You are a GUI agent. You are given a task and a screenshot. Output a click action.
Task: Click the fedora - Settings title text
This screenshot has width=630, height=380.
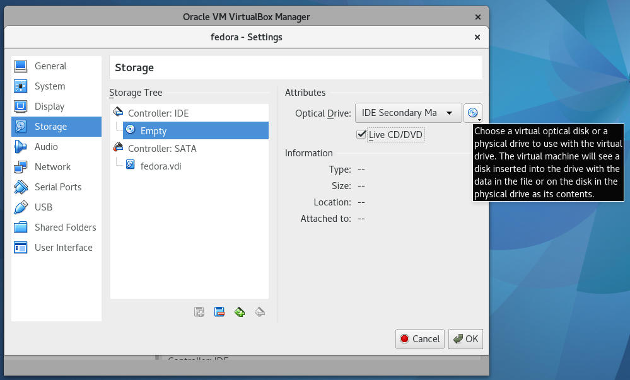(x=247, y=37)
